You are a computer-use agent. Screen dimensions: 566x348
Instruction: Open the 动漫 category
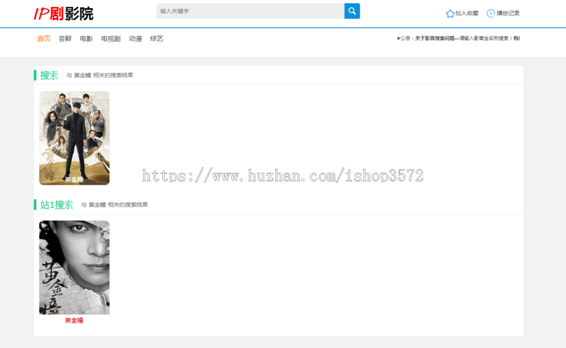coord(135,38)
